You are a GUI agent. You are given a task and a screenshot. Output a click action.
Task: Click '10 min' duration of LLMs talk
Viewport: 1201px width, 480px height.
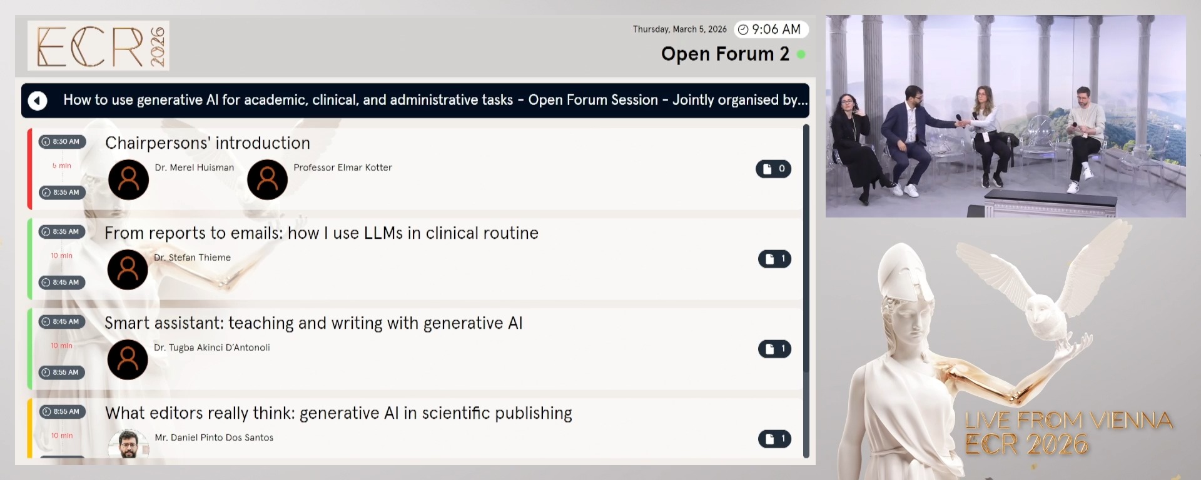[x=62, y=256]
